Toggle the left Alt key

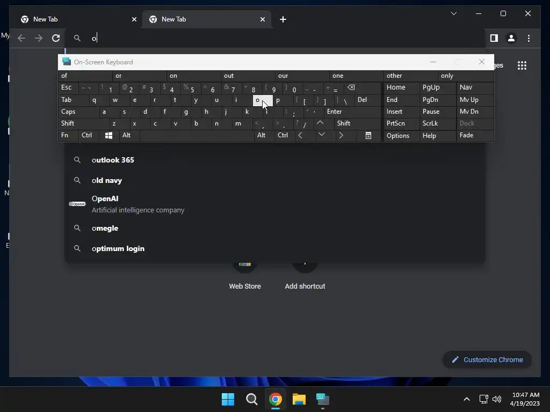pos(129,135)
